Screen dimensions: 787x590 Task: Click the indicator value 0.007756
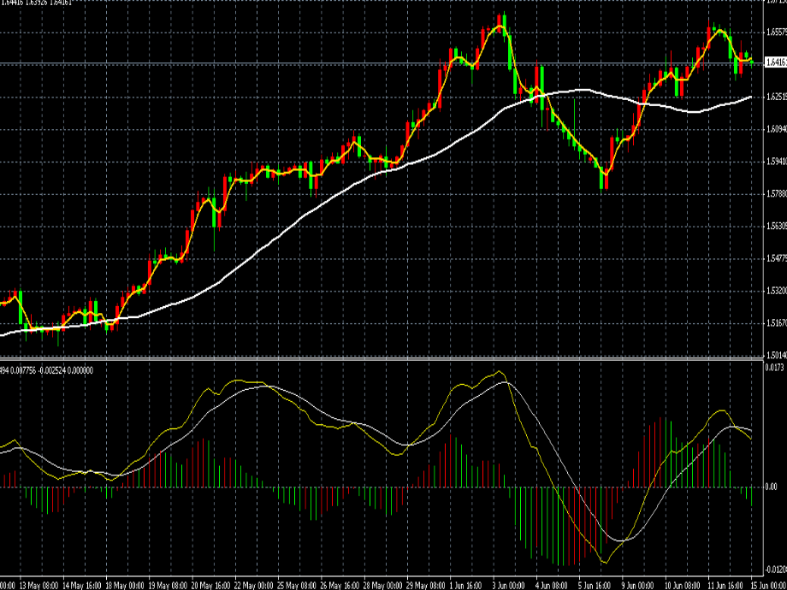(x=23, y=371)
